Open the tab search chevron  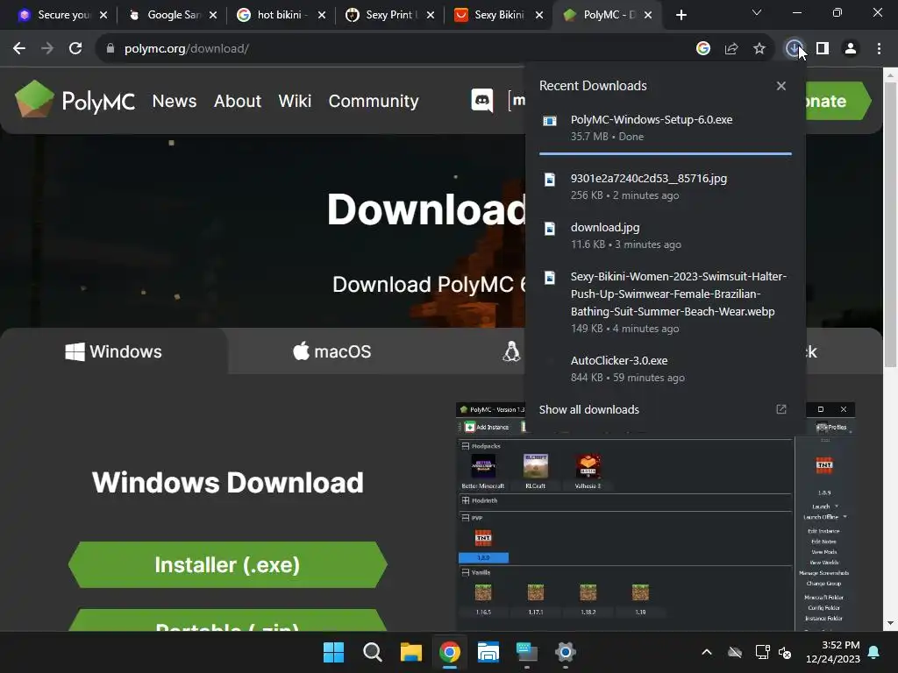[x=757, y=12]
